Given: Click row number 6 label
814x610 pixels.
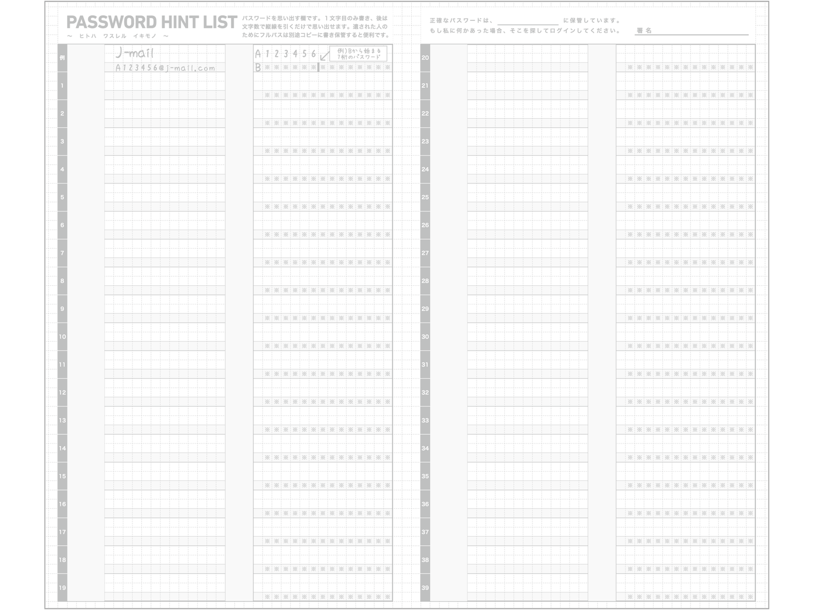Looking at the screenshot, I should (62, 225).
